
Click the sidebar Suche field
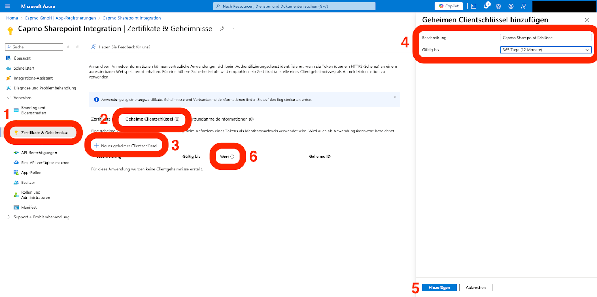coord(34,47)
